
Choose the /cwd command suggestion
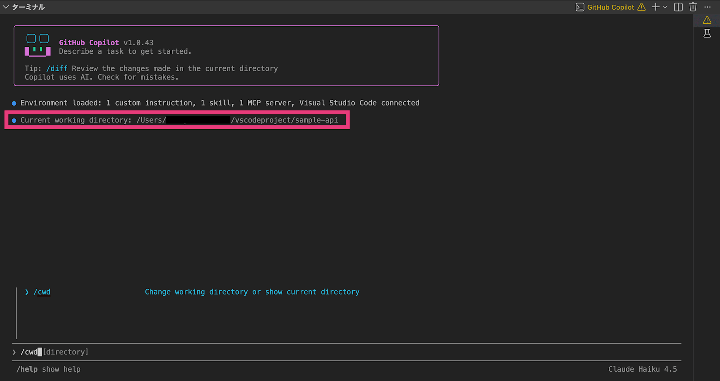pyautogui.click(x=42, y=292)
